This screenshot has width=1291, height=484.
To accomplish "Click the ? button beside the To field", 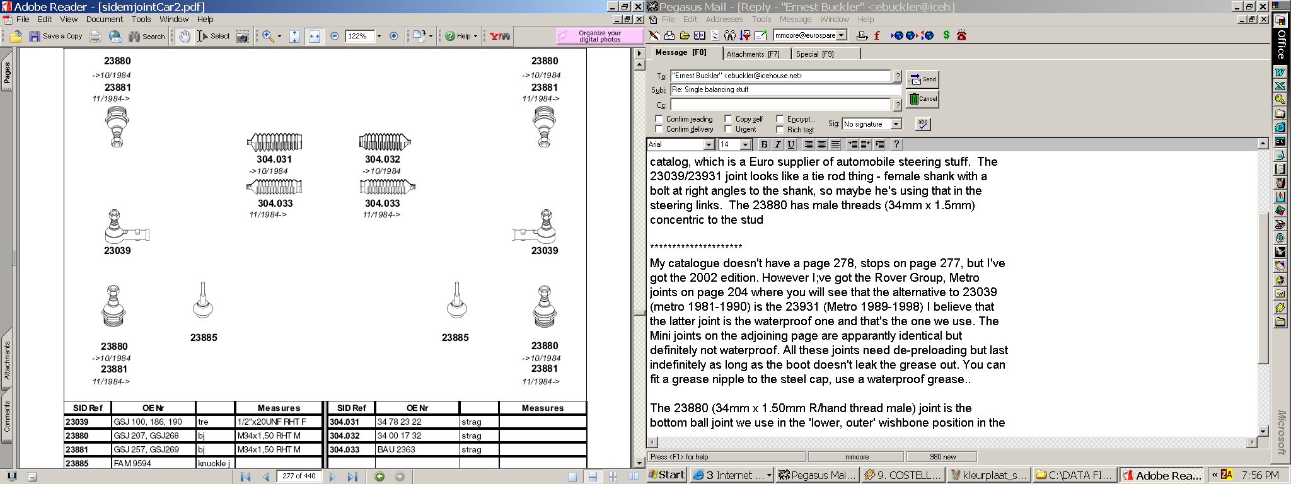I will point(898,76).
